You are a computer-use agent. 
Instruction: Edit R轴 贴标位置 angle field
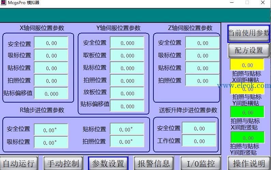pyautogui.click(x=127, y=129)
